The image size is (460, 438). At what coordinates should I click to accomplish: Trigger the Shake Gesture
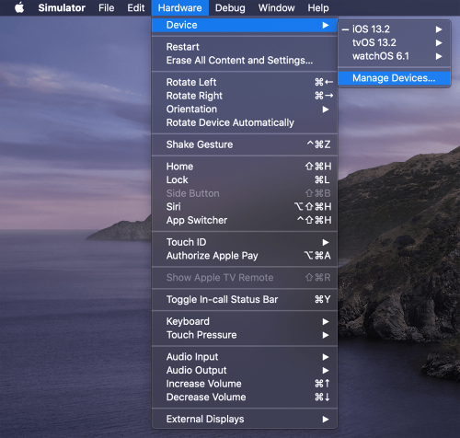tap(245, 144)
